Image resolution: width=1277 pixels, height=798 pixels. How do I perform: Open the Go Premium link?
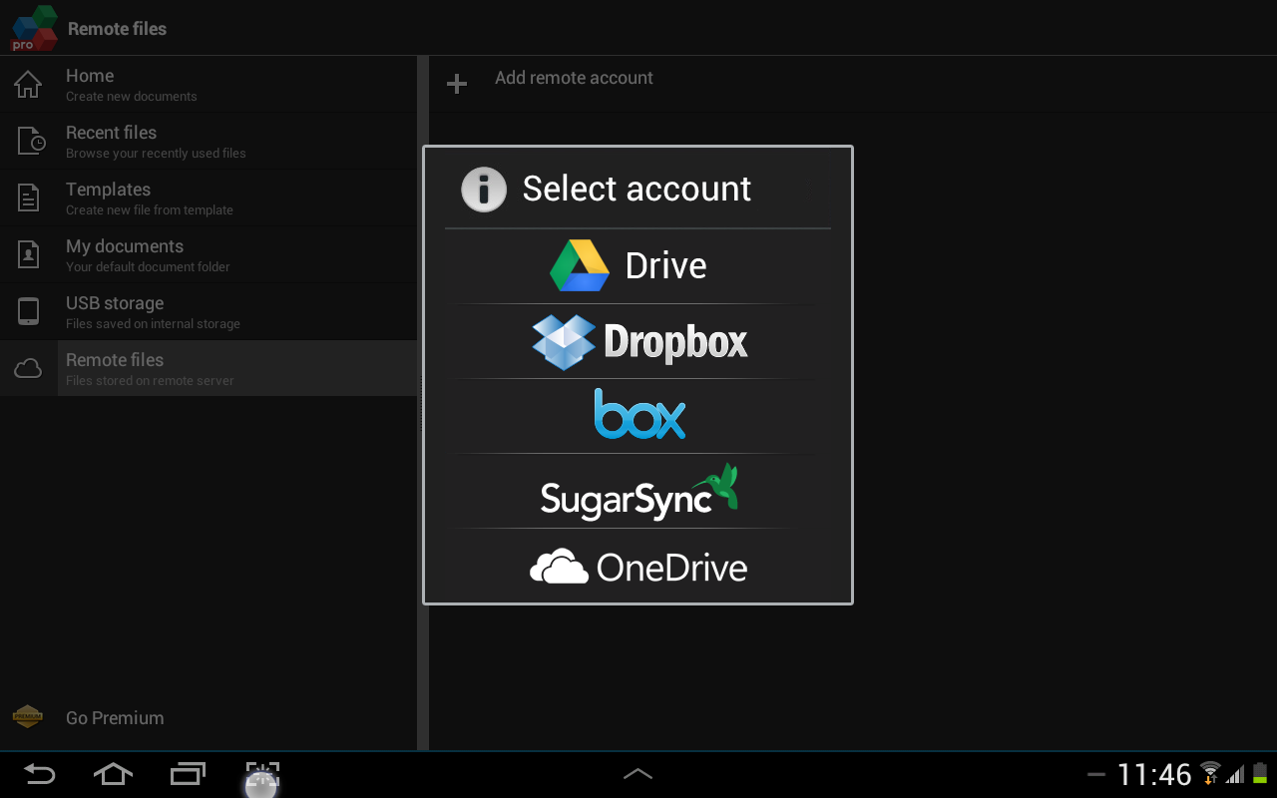(x=115, y=718)
